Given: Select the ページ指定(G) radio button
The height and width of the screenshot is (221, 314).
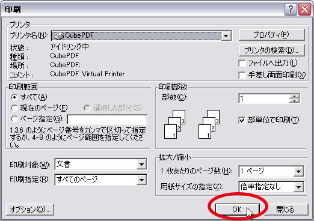Looking at the screenshot, I should [x=14, y=119].
